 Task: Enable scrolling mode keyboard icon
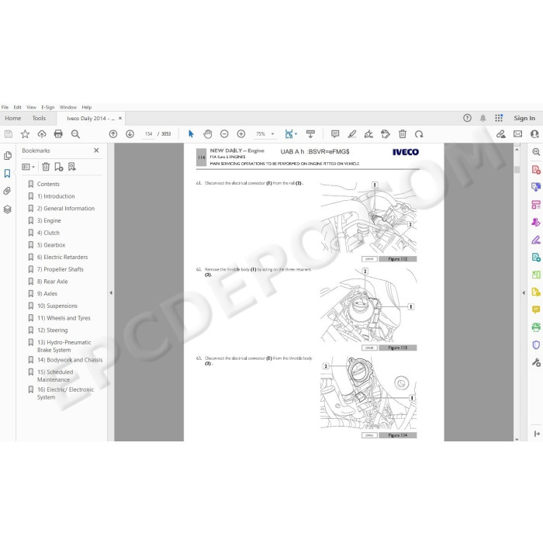tap(310, 134)
